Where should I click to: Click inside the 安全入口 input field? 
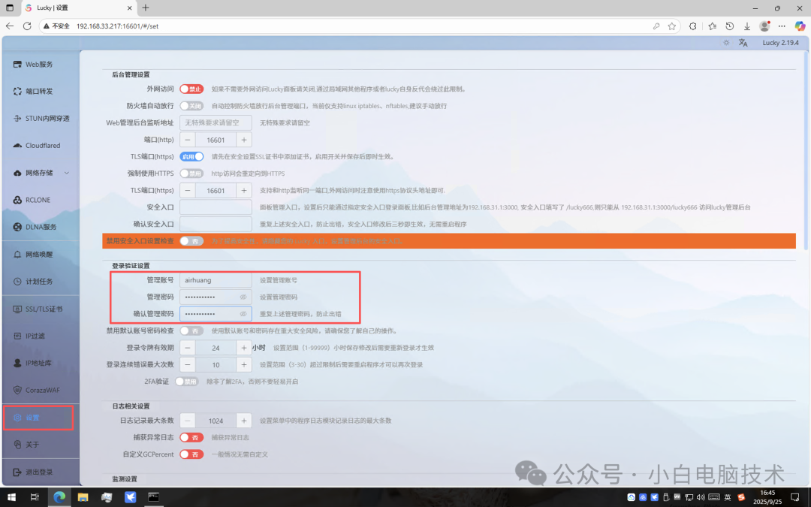[x=216, y=206]
